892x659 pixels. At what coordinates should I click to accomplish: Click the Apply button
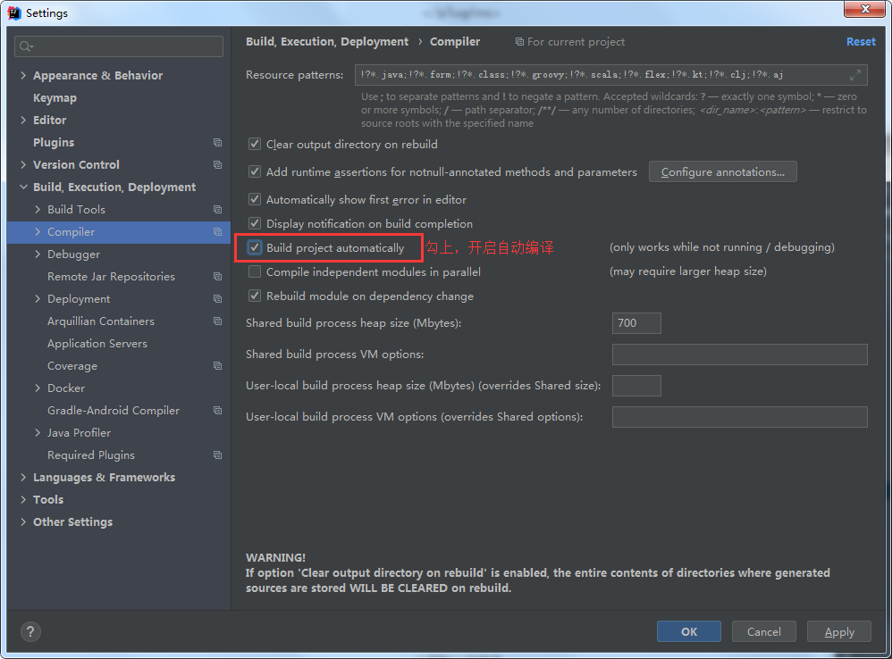(x=839, y=631)
